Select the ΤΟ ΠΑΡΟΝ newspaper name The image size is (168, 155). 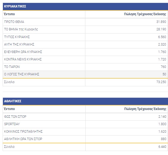tap(12, 67)
